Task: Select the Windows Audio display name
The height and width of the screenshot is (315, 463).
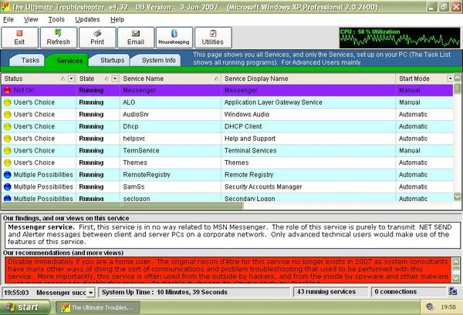Action: (247, 114)
